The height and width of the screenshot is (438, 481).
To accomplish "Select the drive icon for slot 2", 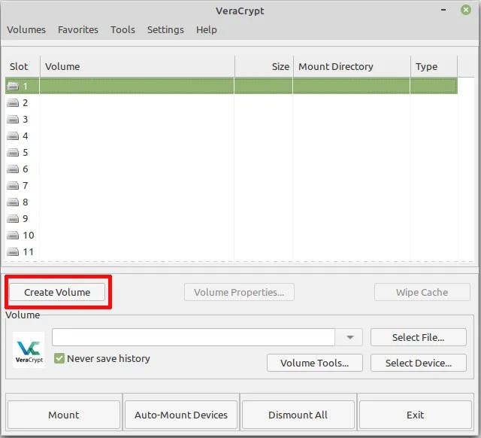I will (x=13, y=103).
